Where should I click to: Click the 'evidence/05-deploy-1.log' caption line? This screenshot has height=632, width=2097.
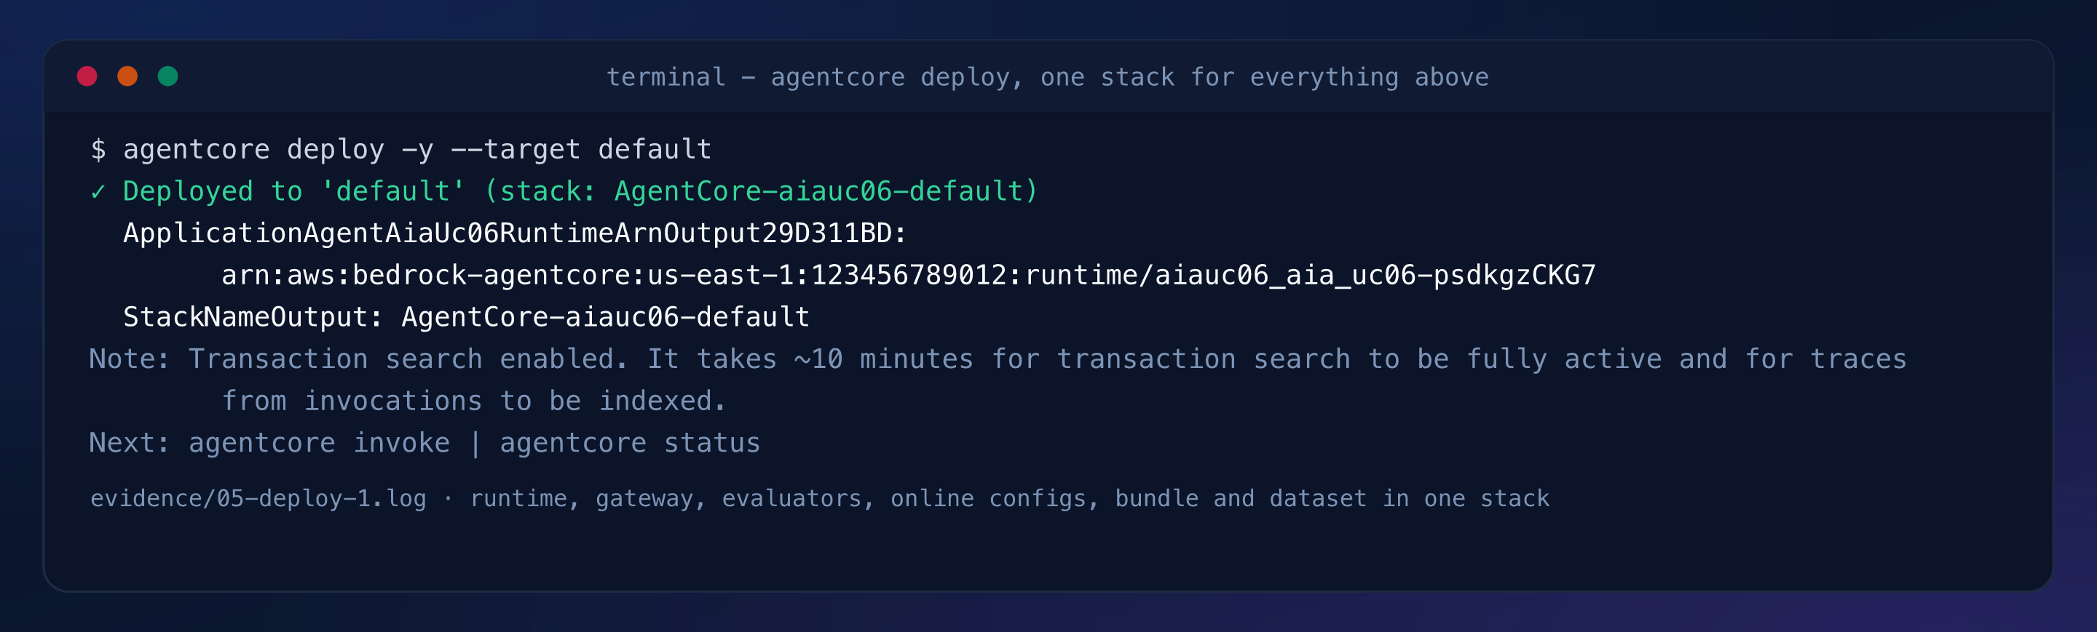click(820, 499)
